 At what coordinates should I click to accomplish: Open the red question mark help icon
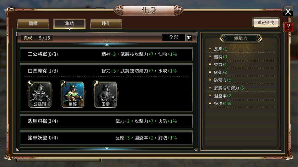click(x=288, y=27)
